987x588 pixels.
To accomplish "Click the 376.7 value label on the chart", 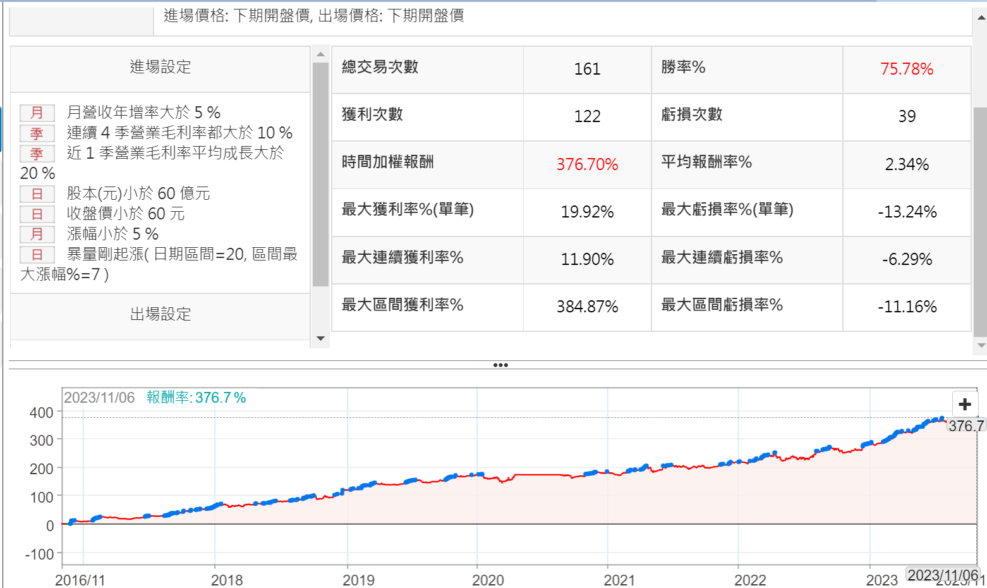I will click(x=966, y=426).
